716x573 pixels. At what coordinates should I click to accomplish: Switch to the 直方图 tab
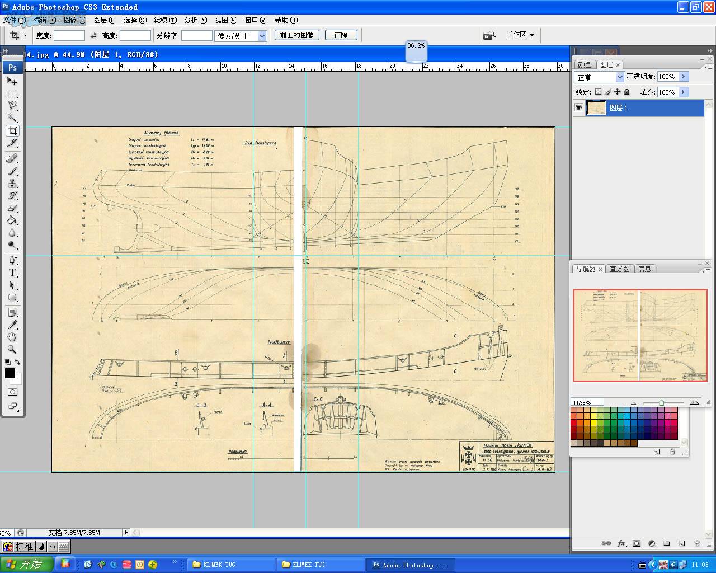[x=619, y=269]
